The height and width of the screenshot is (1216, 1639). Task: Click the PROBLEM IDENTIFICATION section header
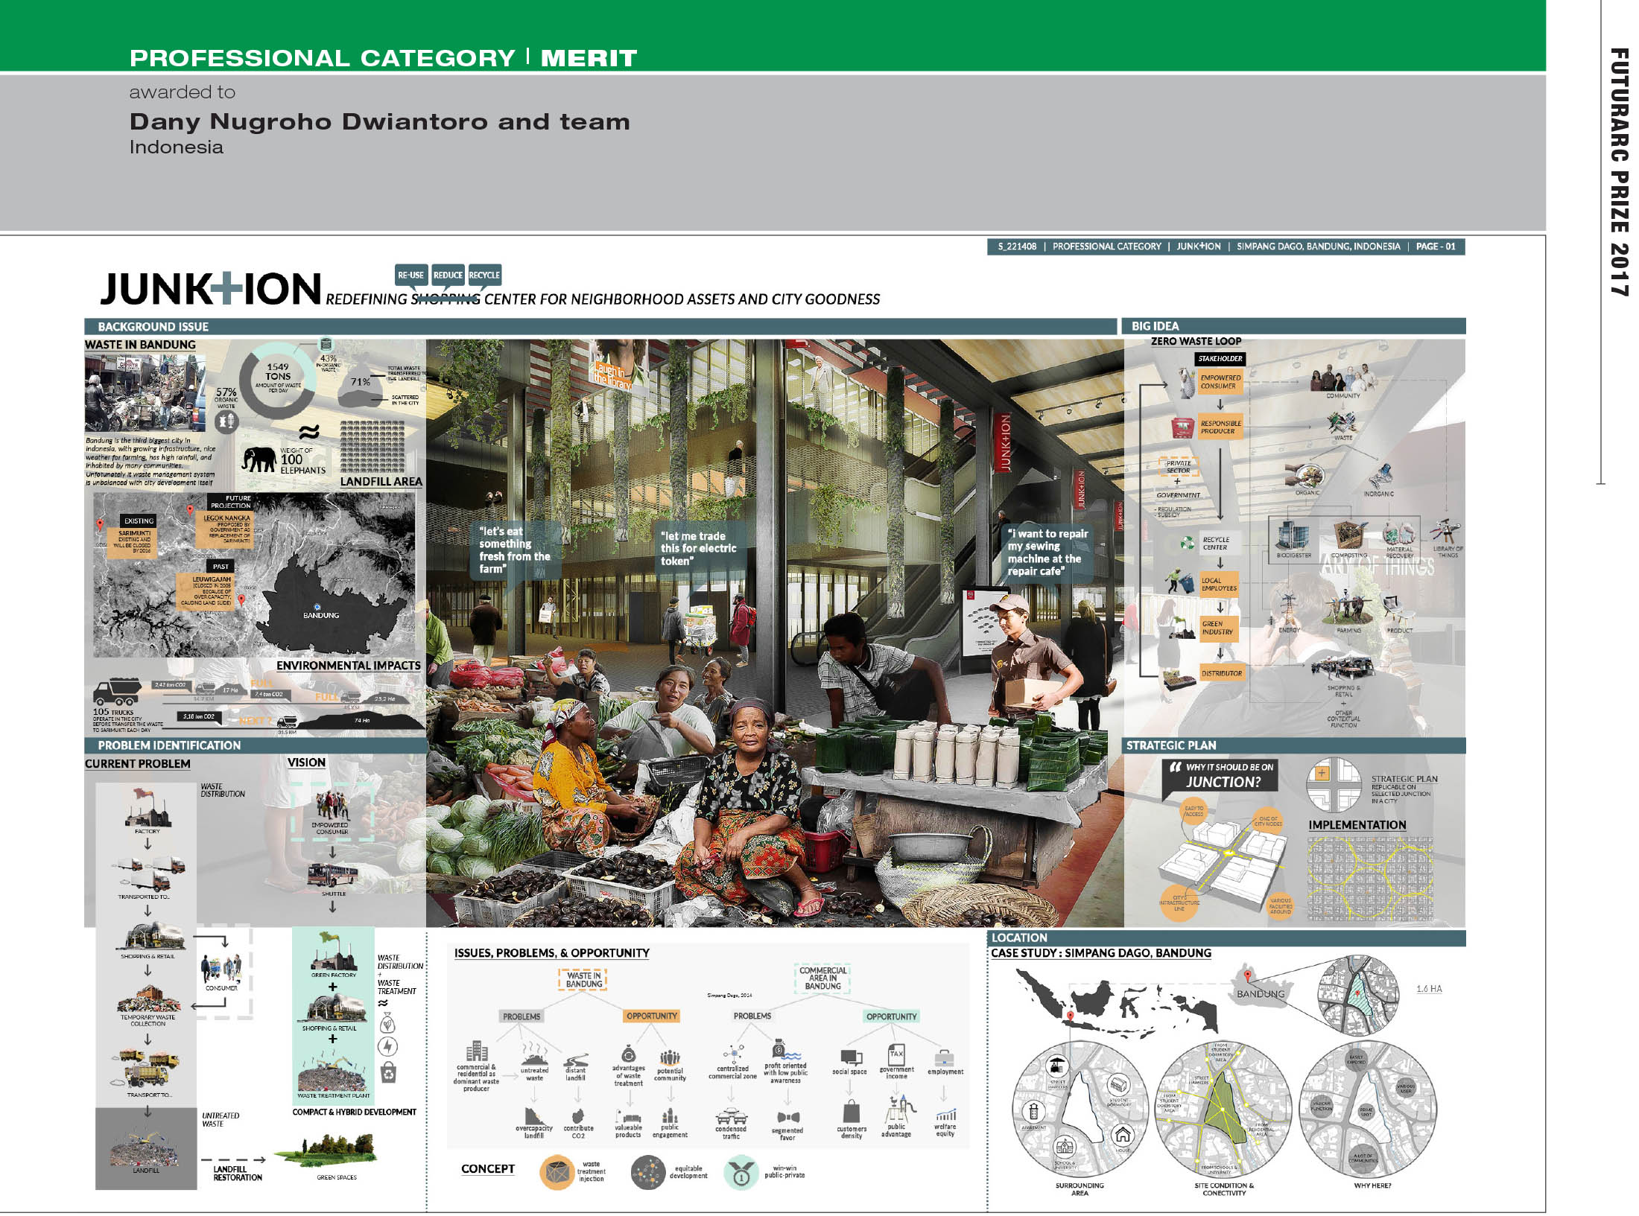pos(256,745)
